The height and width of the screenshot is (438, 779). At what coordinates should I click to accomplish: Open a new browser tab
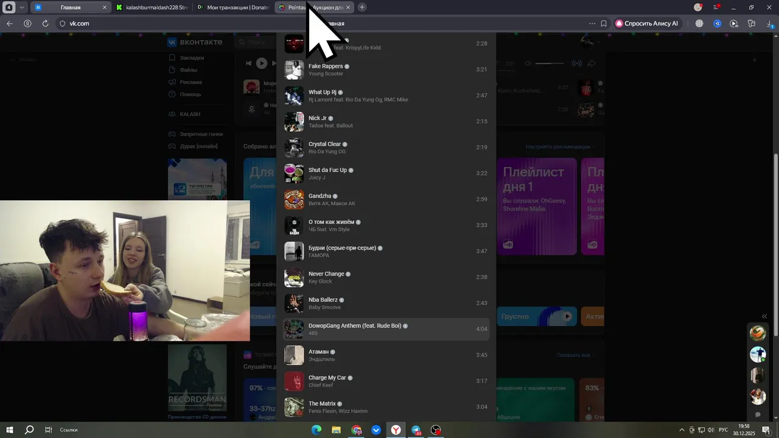pos(362,7)
